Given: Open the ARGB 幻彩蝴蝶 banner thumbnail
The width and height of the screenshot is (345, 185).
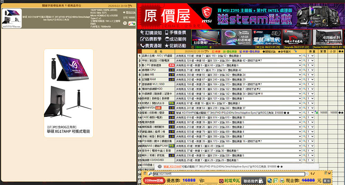Looking at the screenshot, I should (237, 37).
